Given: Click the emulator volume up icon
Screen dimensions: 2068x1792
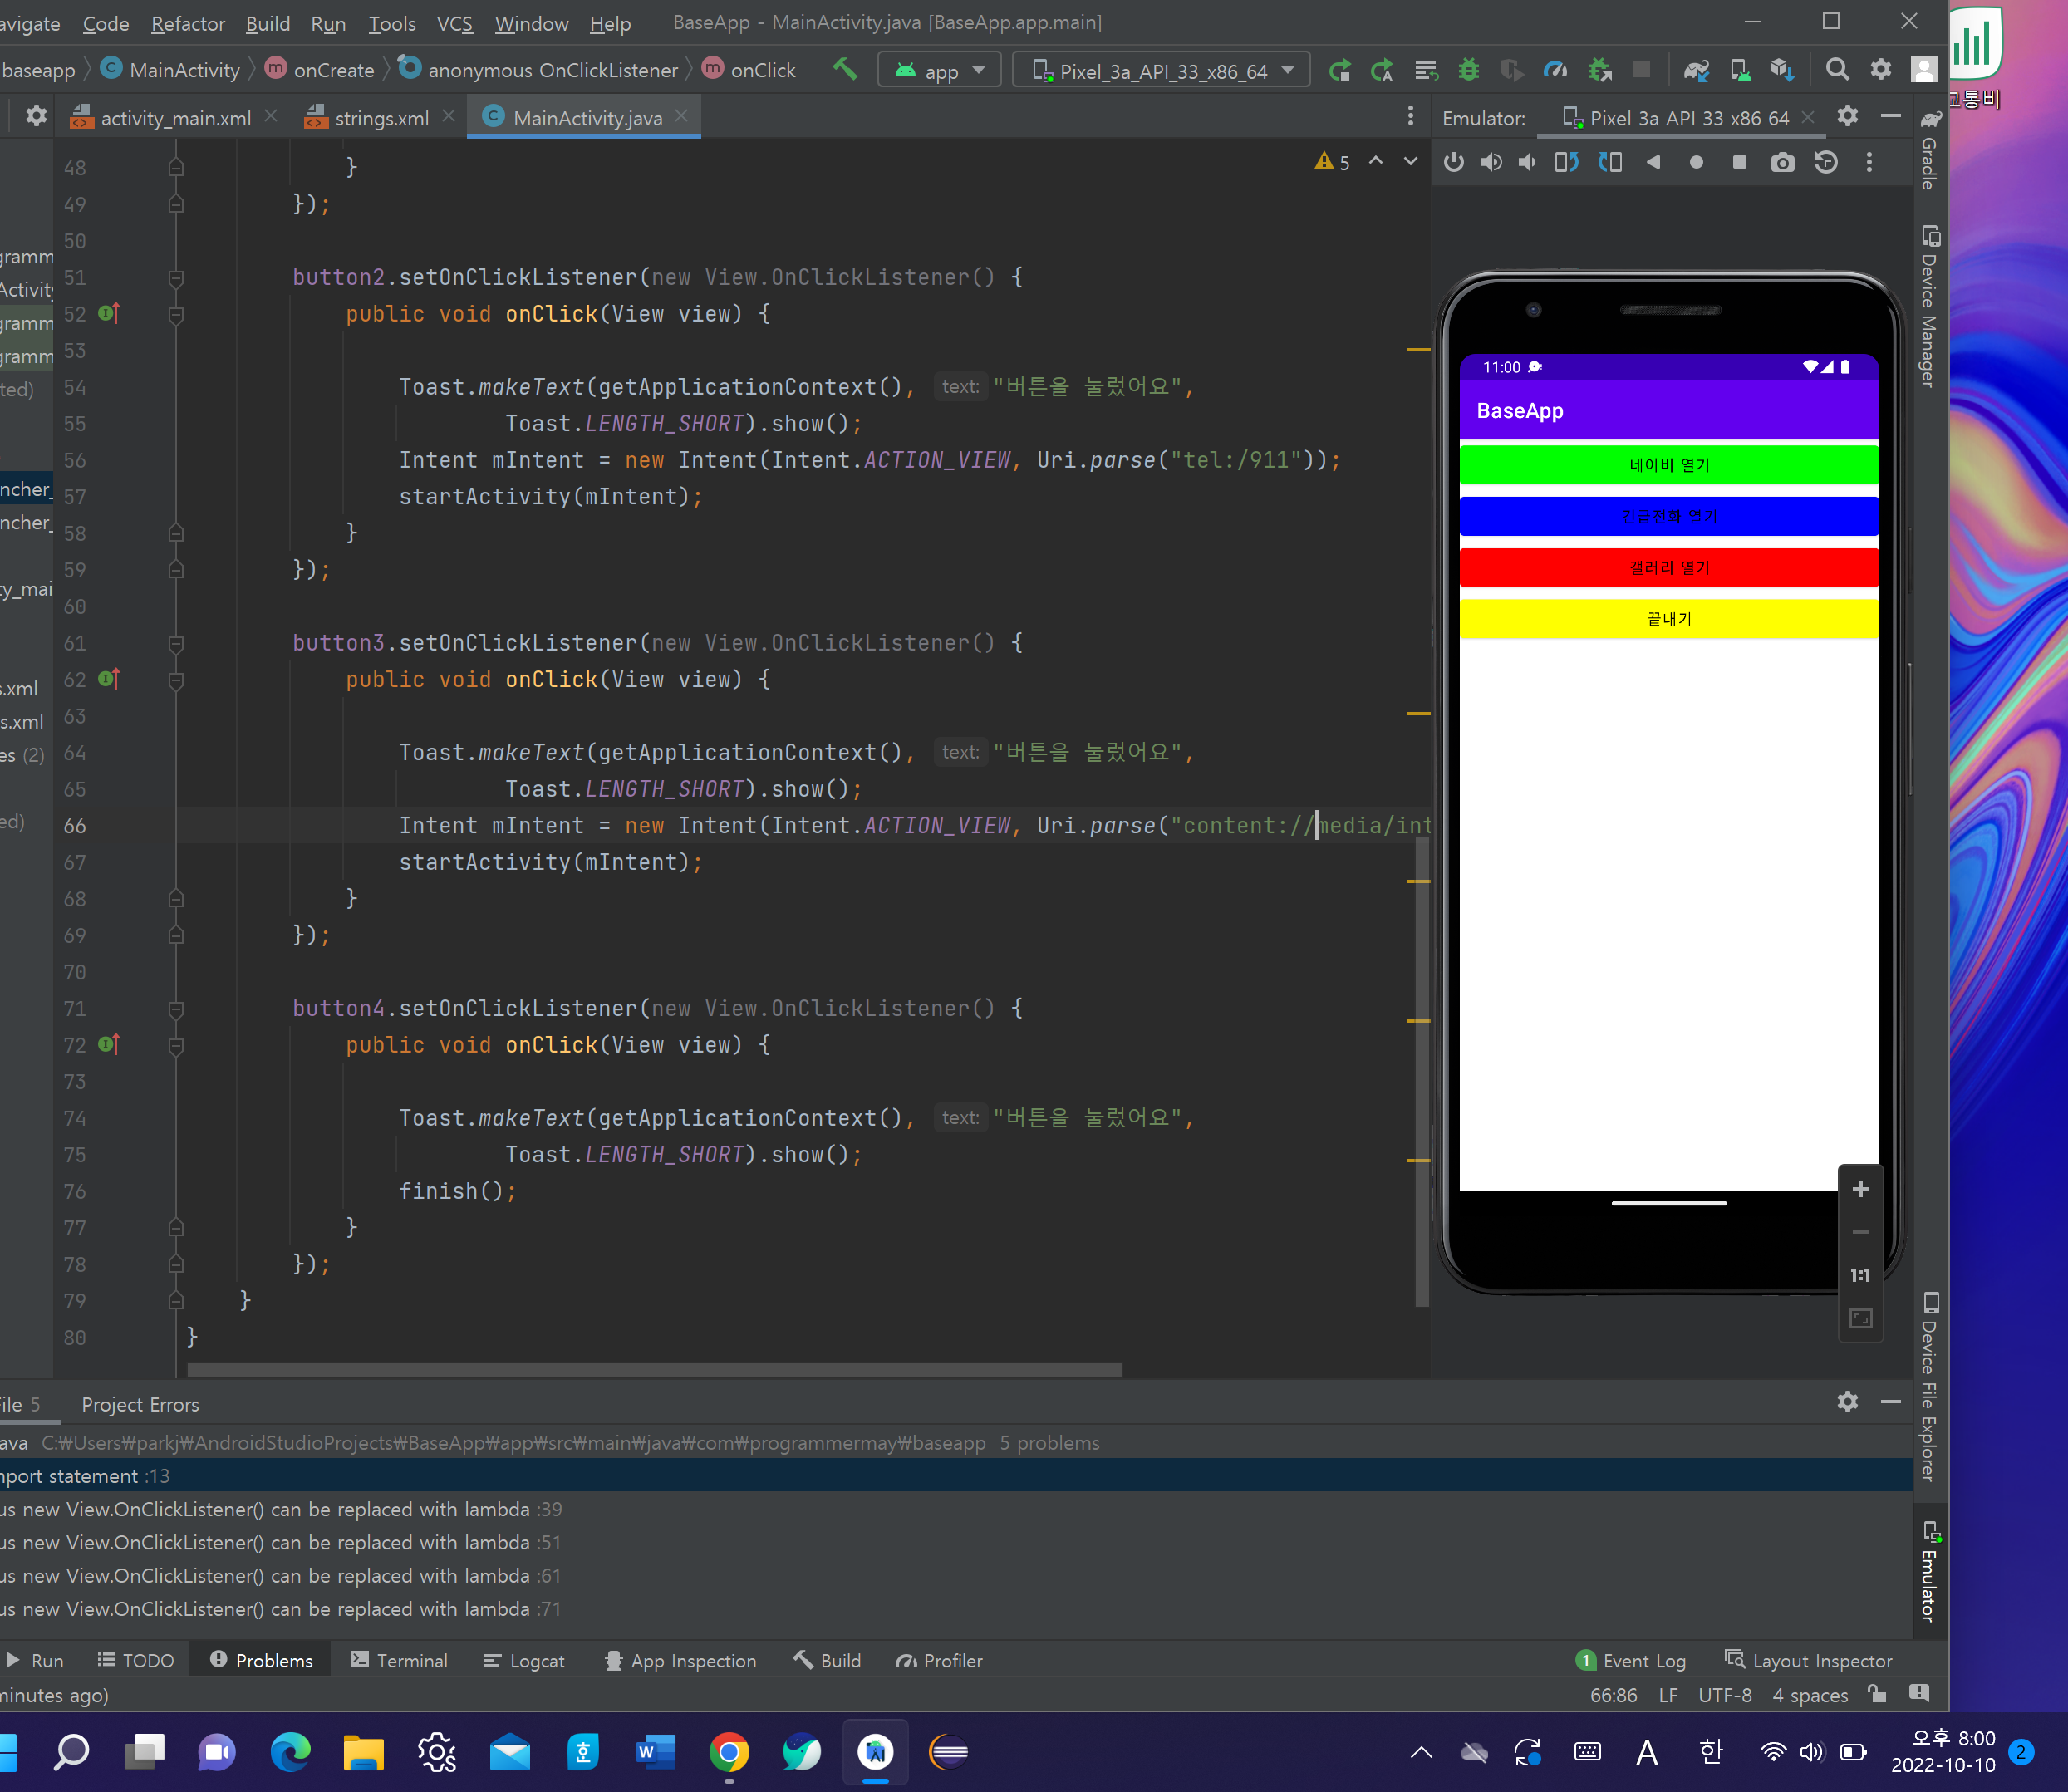Looking at the screenshot, I should 1491,163.
